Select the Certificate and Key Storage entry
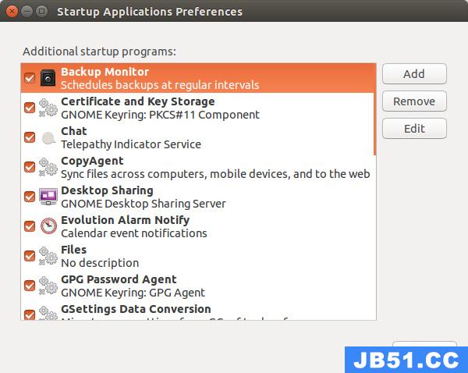The width and height of the screenshot is (468, 373). [137, 101]
